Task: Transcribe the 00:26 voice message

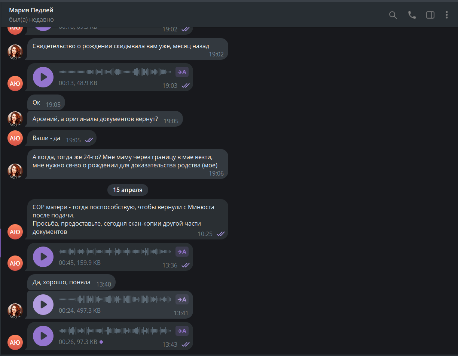Action: (182, 331)
